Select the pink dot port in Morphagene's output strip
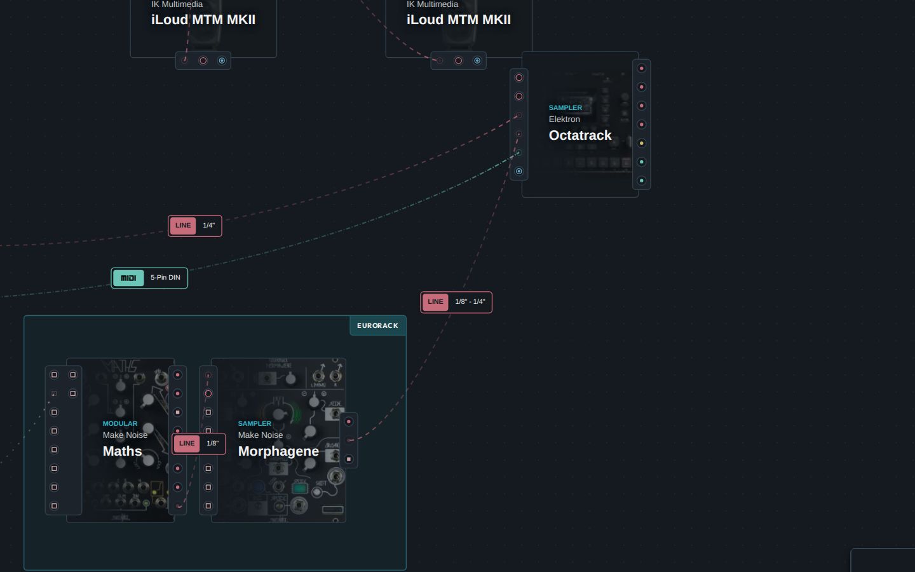The image size is (915, 572). [348, 421]
